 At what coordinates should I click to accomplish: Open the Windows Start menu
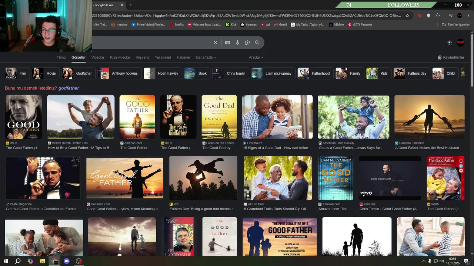click(6, 261)
